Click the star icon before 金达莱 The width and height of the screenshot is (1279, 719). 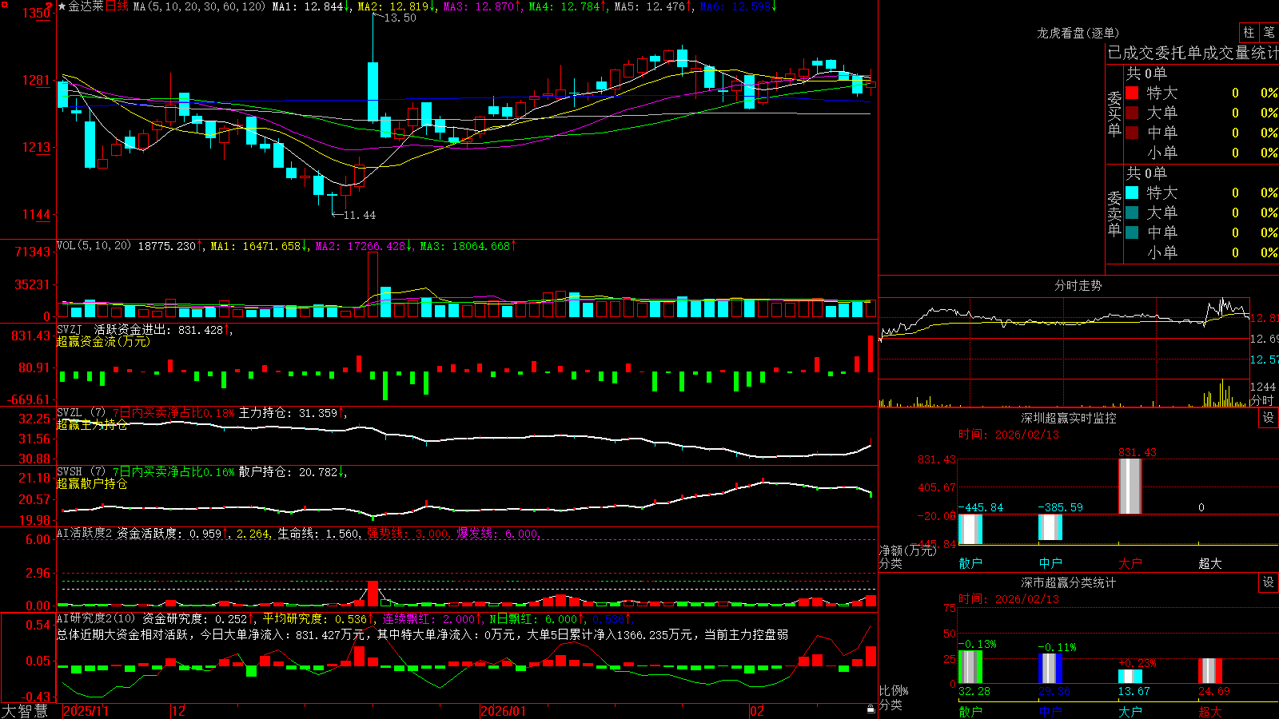pos(62,6)
